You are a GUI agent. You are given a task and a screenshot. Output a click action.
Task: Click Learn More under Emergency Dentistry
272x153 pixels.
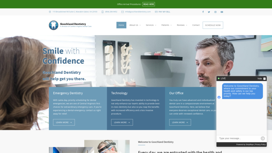click(x=64, y=122)
